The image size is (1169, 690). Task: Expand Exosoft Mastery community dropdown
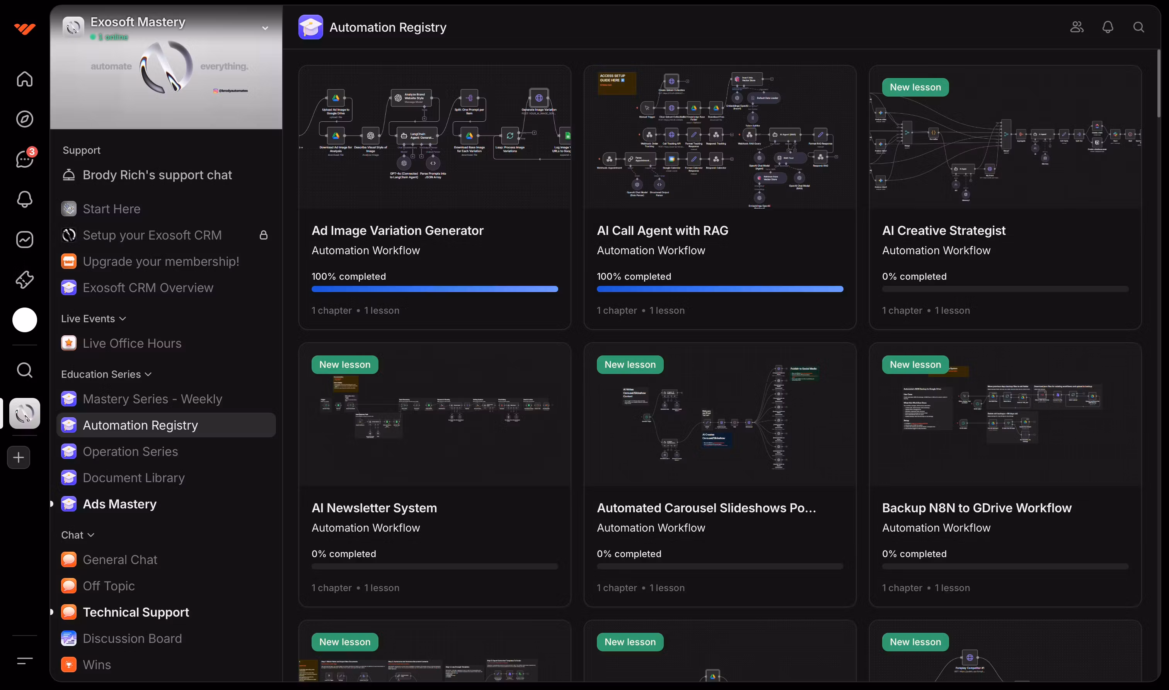pos(265,28)
